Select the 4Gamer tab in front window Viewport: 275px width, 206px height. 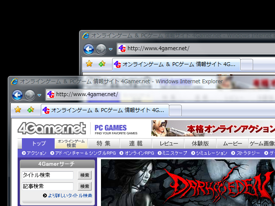pos(105,110)
